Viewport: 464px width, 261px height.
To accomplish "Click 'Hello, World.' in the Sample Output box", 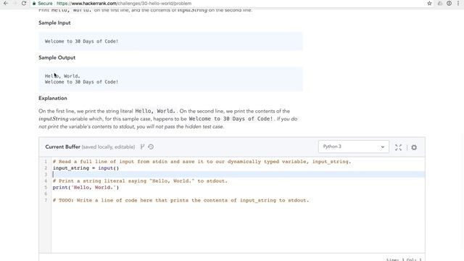I will tap(62, 76).
